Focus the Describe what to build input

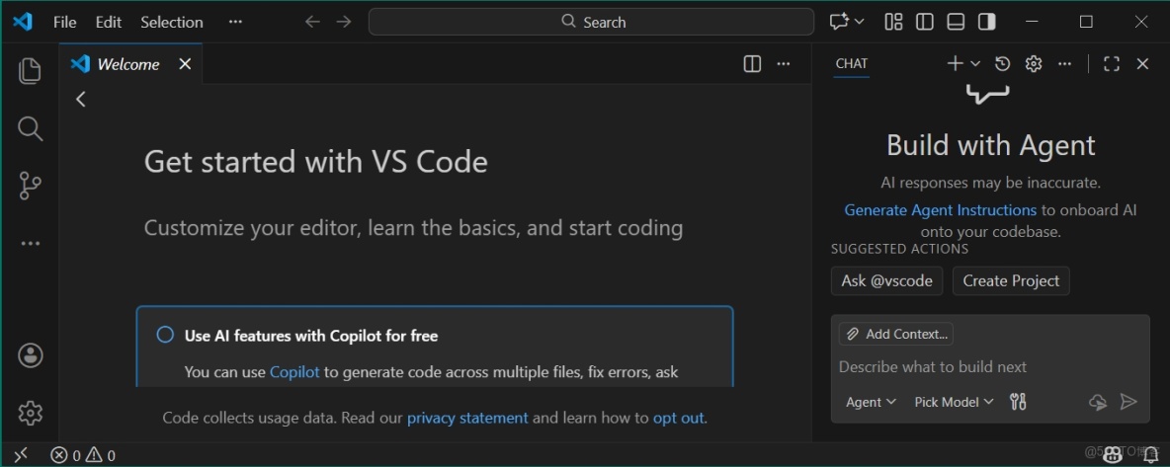point(990,367)
